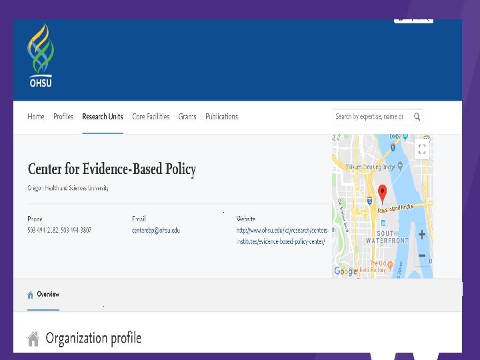Click The Old Spaghetti Factory map marker

point(390,265)
